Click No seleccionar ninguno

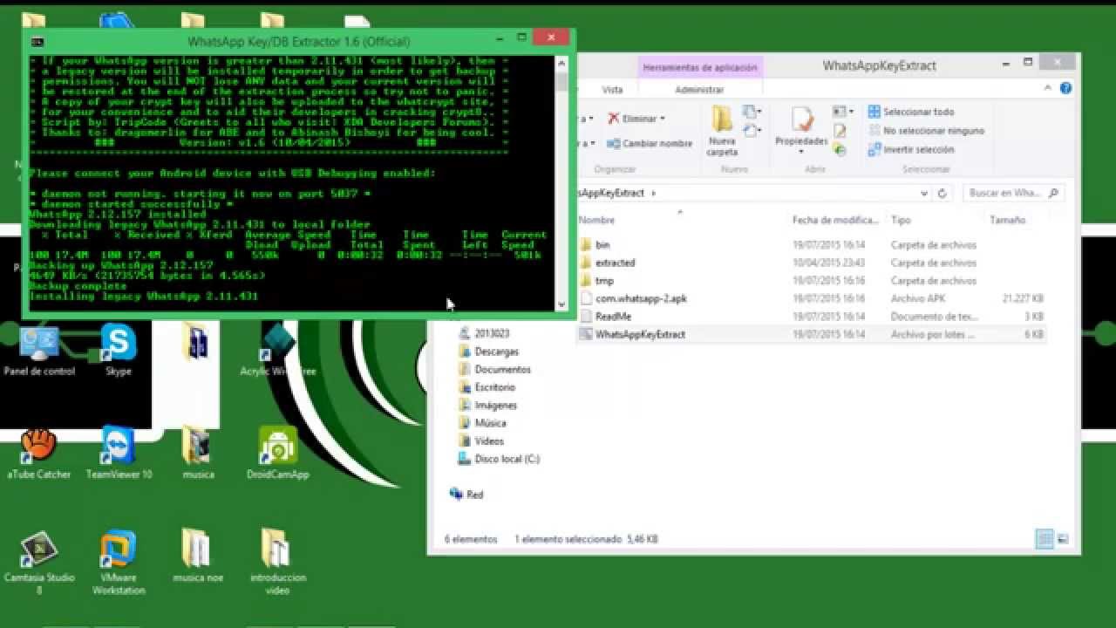[926, 131]
